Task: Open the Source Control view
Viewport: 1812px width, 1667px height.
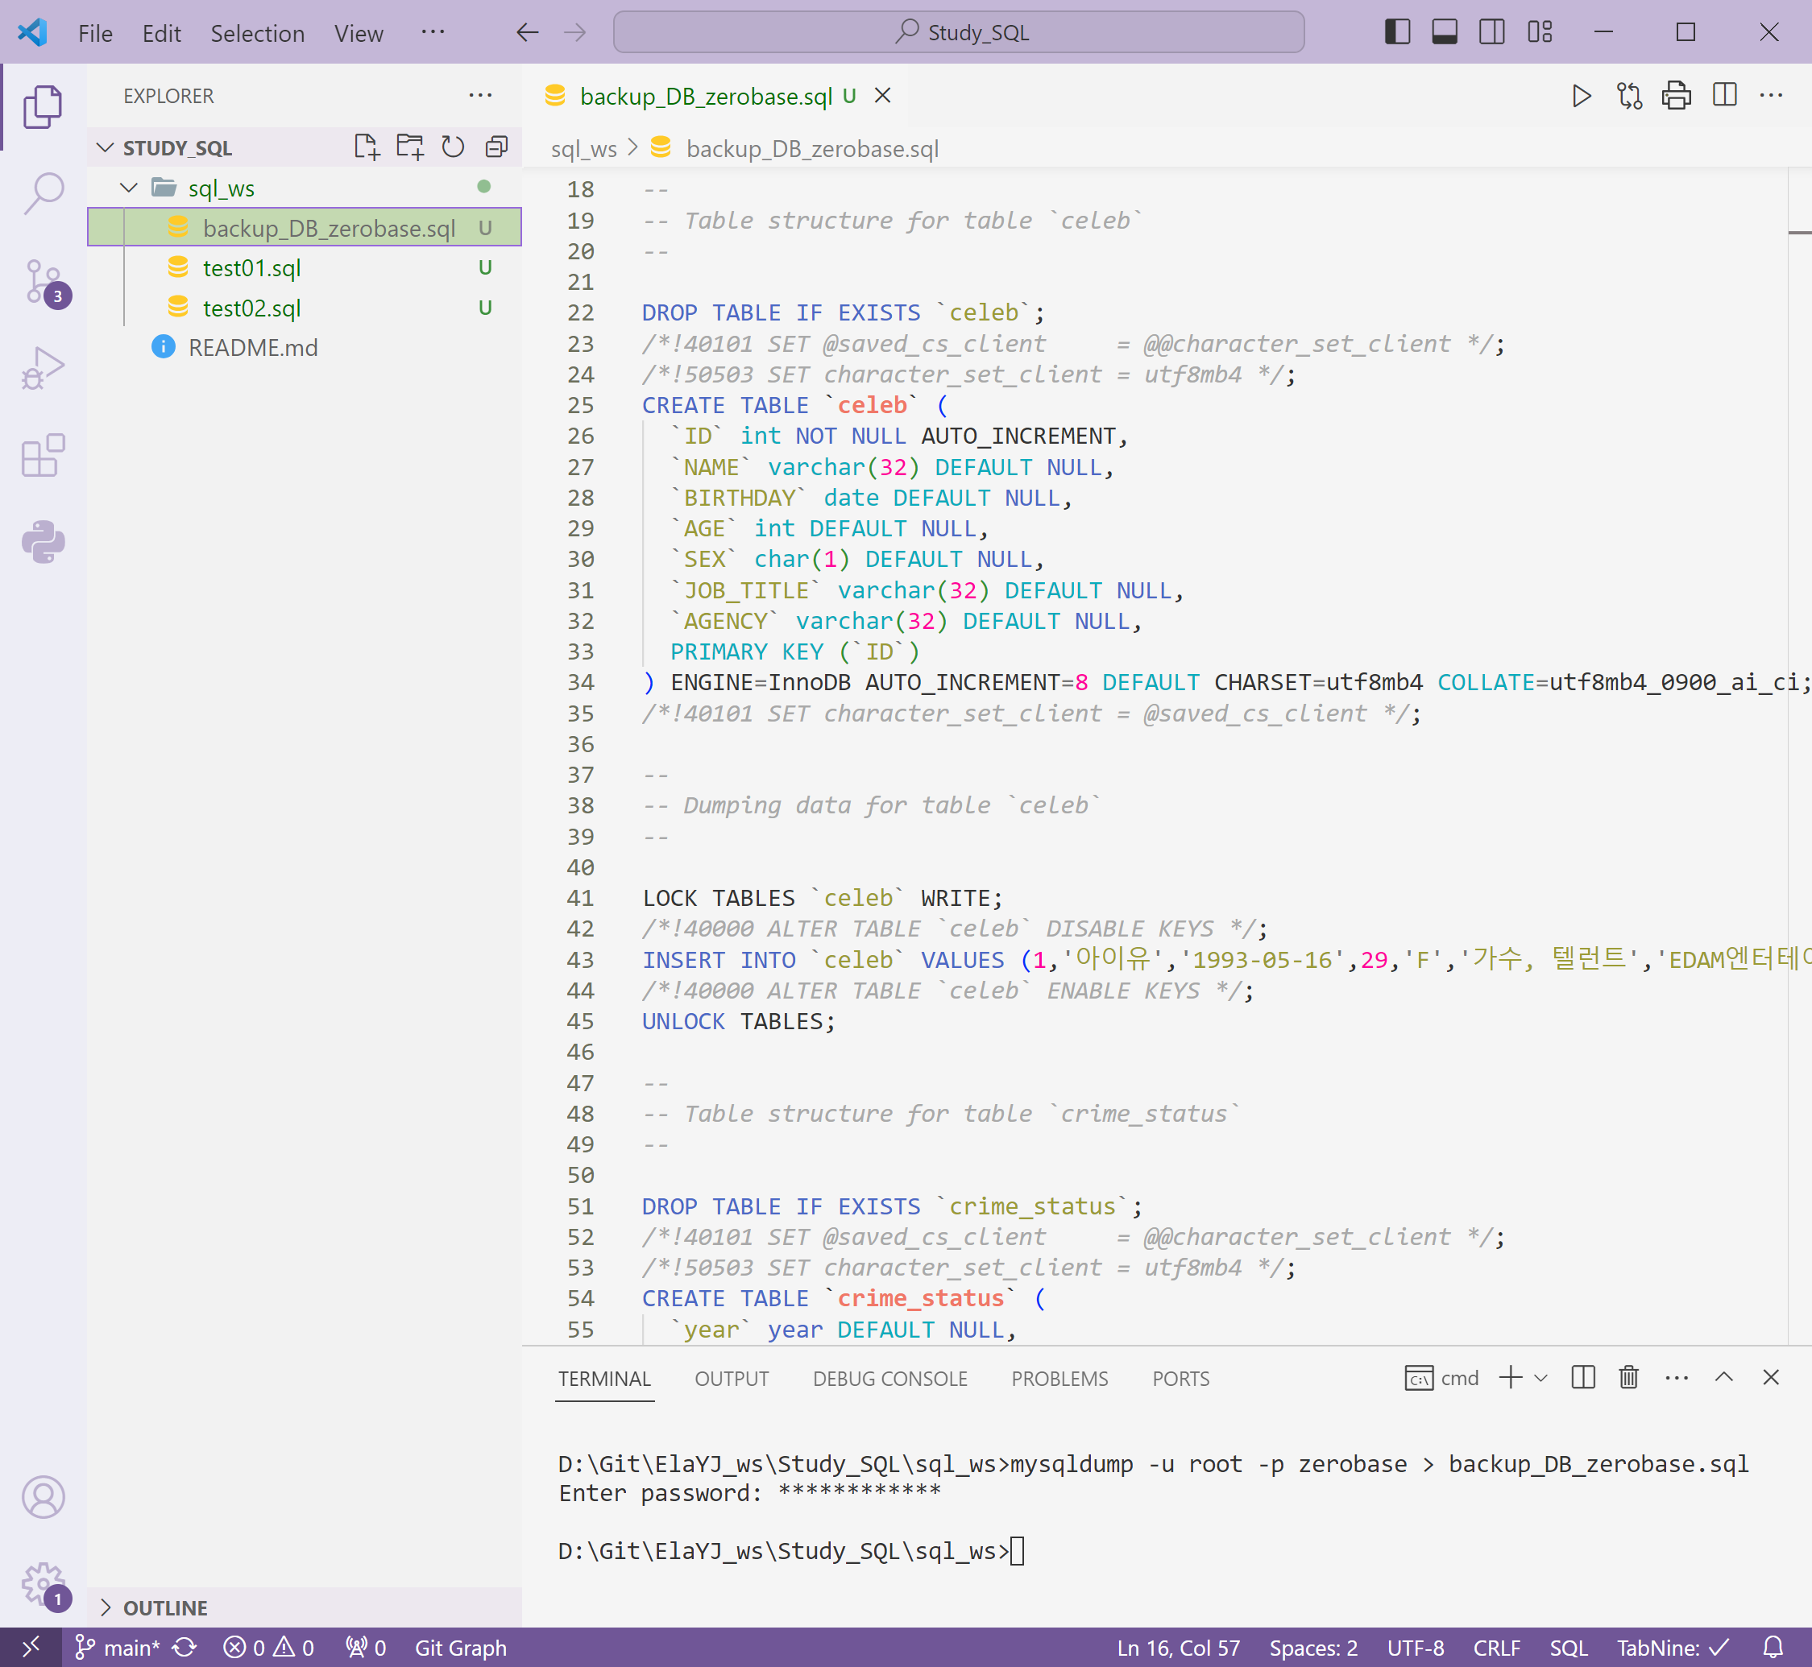Action: pyautogui.click(x=43, y=281)
